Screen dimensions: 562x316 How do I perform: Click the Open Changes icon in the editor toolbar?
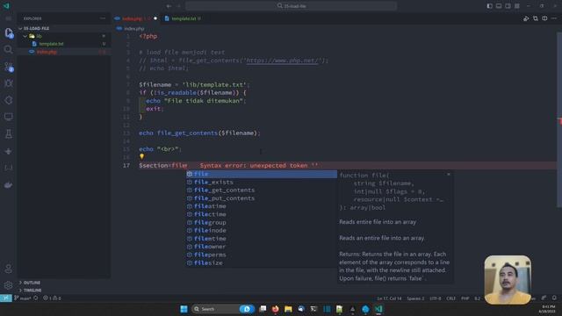click(535, 18)
